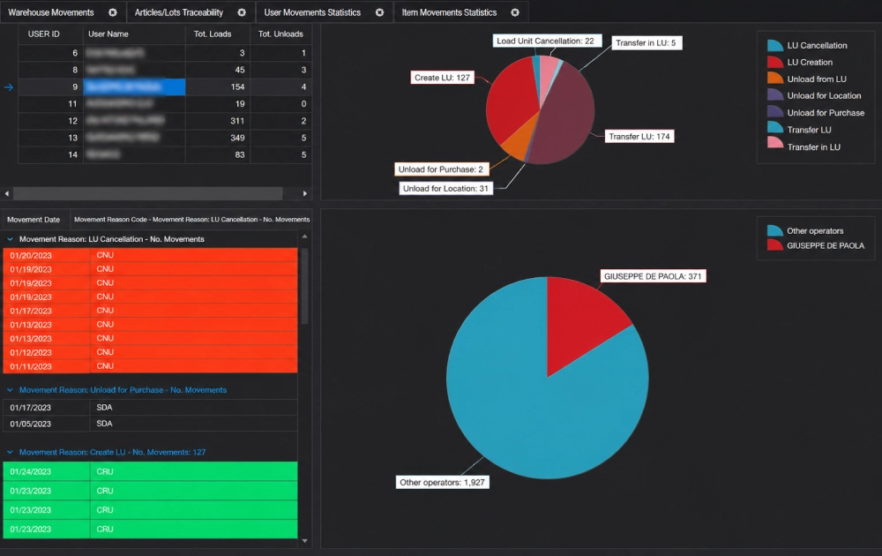This screenshot has width=882, height=556.
Task: Click the Create LU: 127 chart label
Action: point(442,78)
